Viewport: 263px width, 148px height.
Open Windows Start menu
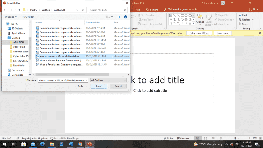(5, 144)
